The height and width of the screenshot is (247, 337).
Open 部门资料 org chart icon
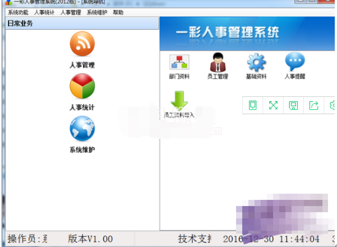179,62
